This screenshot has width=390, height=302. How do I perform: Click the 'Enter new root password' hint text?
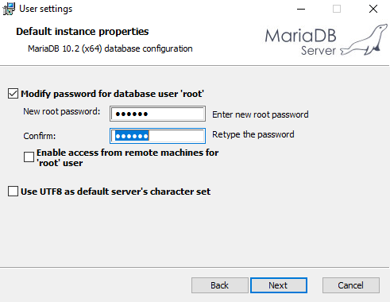[x=261, y=114]
